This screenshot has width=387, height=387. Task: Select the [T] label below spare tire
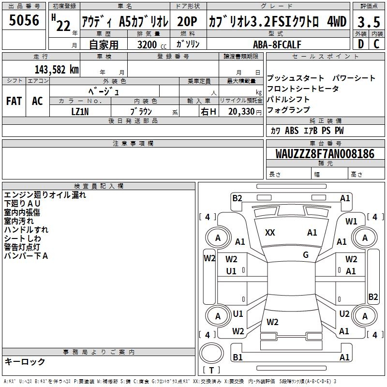(211, 371)
